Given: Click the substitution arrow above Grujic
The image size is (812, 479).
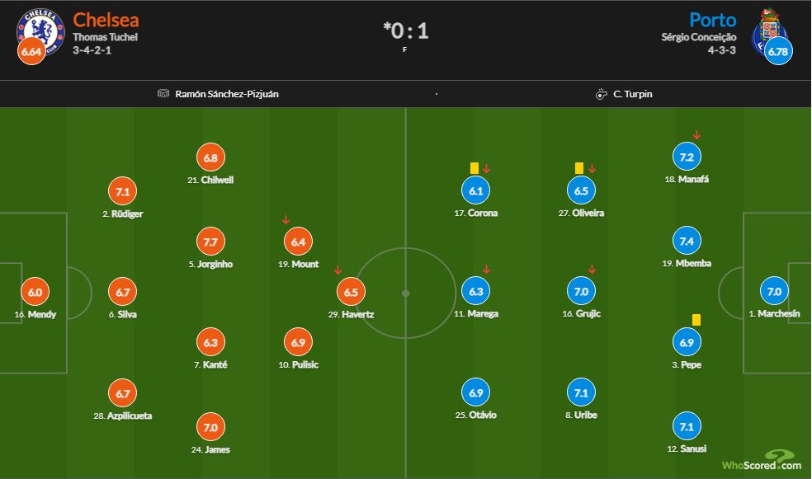Looking at the screenshot, I should pos(592,270).
